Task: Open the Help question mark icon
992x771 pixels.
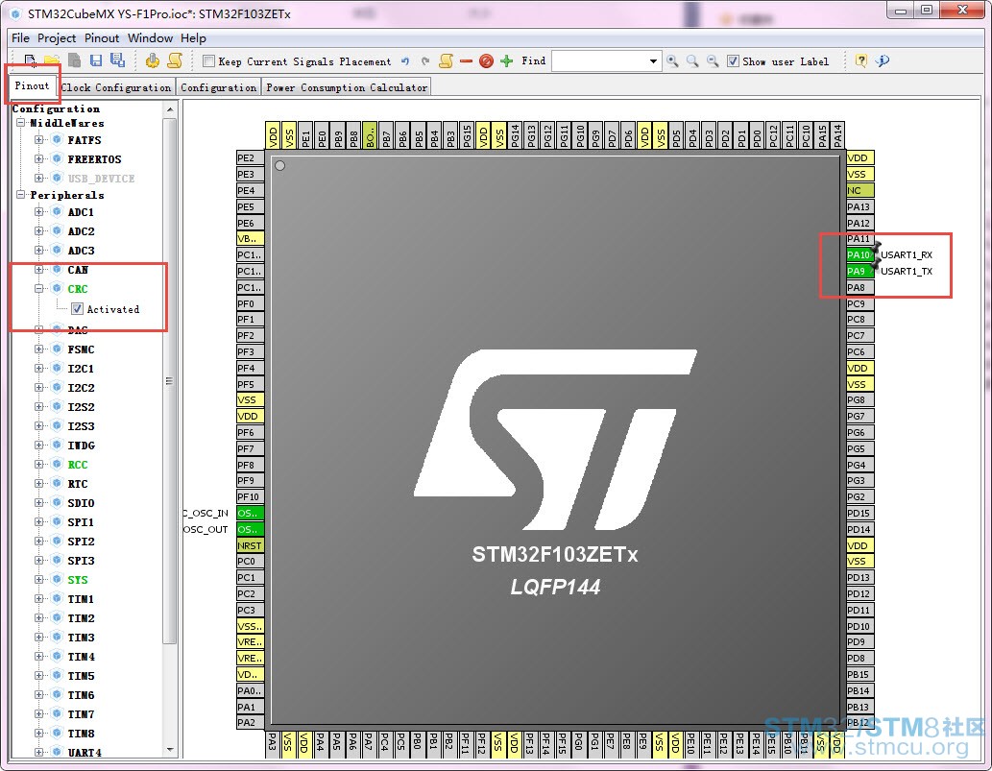Action: click(861, 60)
